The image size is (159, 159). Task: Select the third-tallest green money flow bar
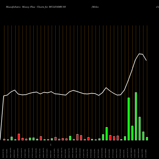click(x=140, y=128)
